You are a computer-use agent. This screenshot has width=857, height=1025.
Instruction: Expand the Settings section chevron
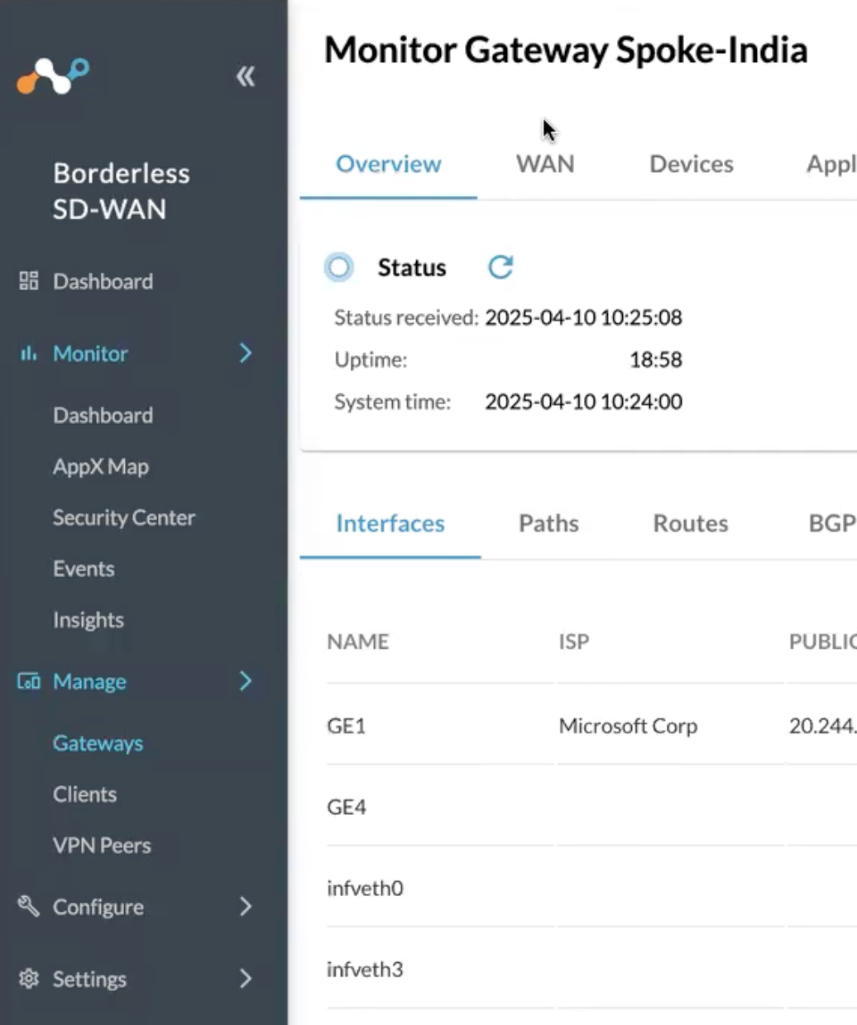(246, 979)
